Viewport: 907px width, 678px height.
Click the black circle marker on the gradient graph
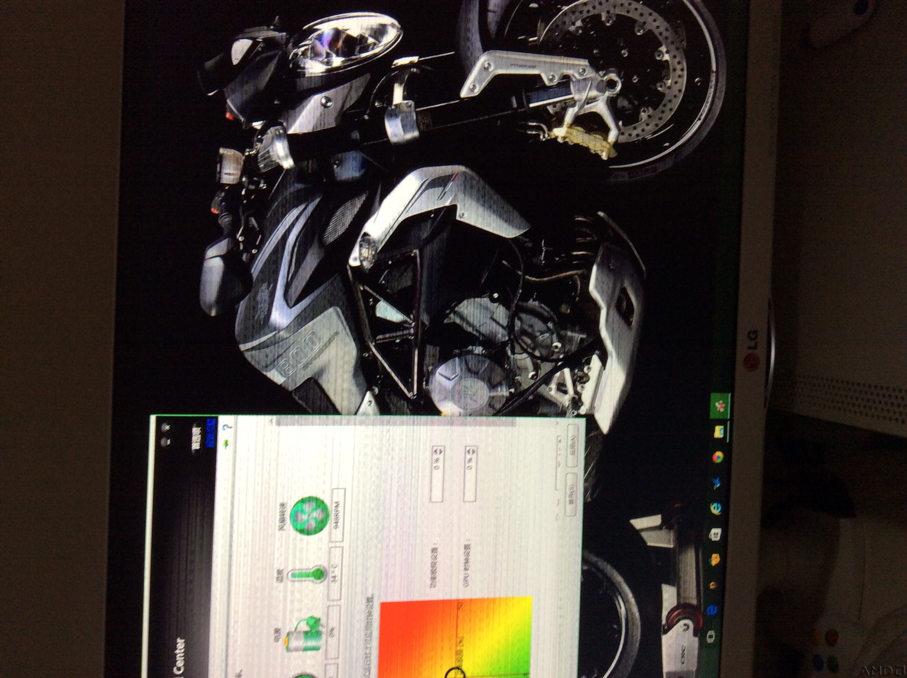tap(455, 672)
